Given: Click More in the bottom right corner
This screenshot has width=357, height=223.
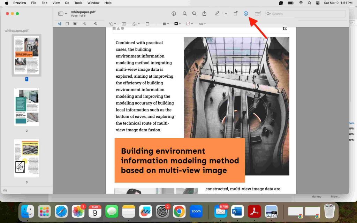Looking at the screenshot, I should click(x=335, y=196).
